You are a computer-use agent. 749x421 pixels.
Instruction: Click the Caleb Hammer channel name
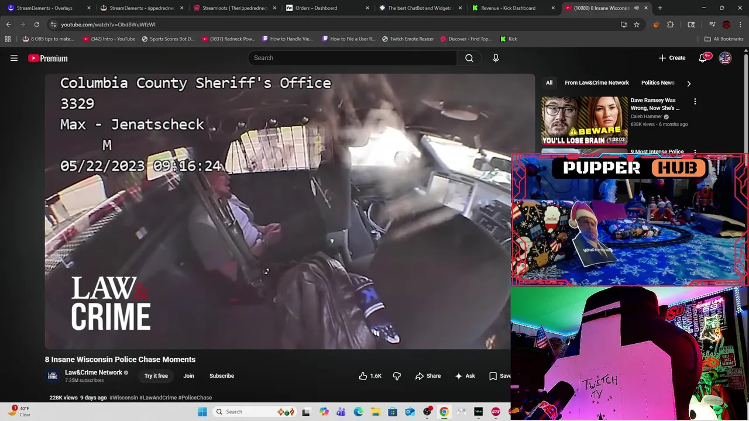coord(647,116)
